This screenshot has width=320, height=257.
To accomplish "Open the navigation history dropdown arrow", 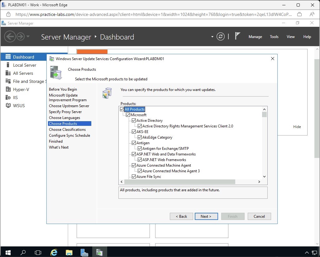I will point(28,37).
